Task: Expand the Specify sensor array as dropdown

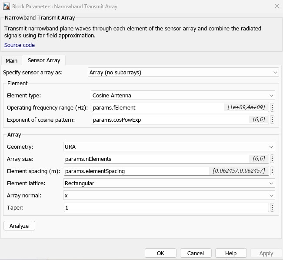Action: pyautogui.click(x=183, y=73)
